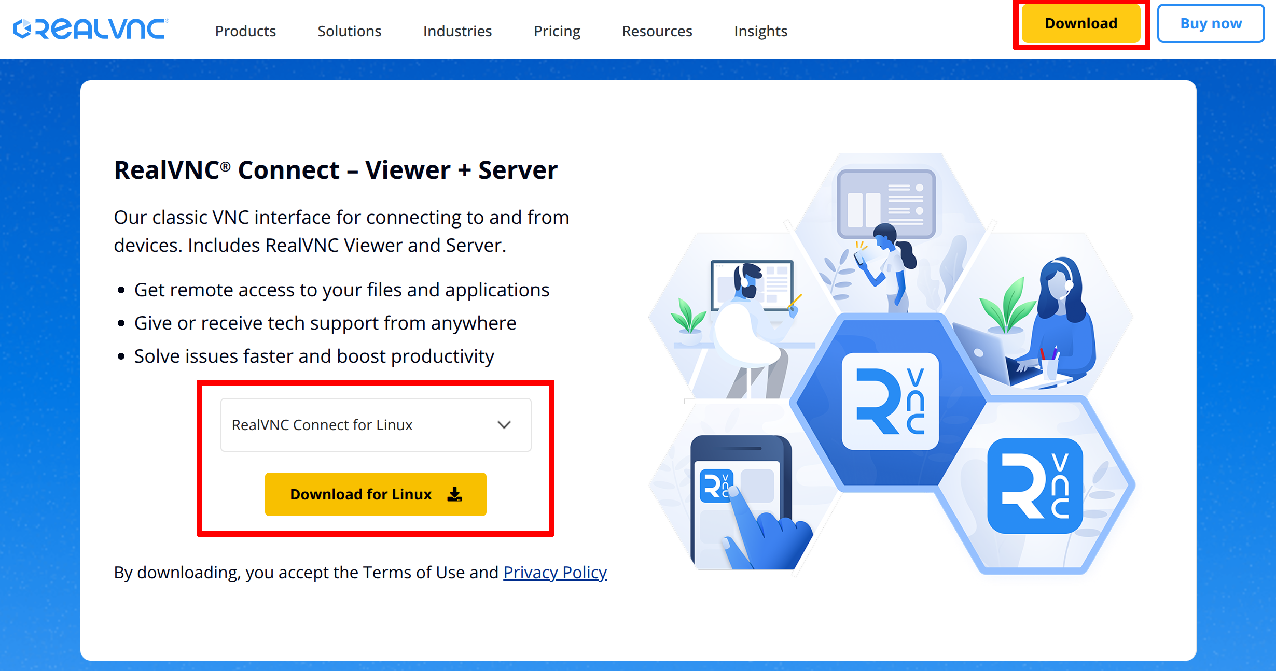Go to the Pricing page
Screen dimensions: 1276x671
[x=557, y=31]
